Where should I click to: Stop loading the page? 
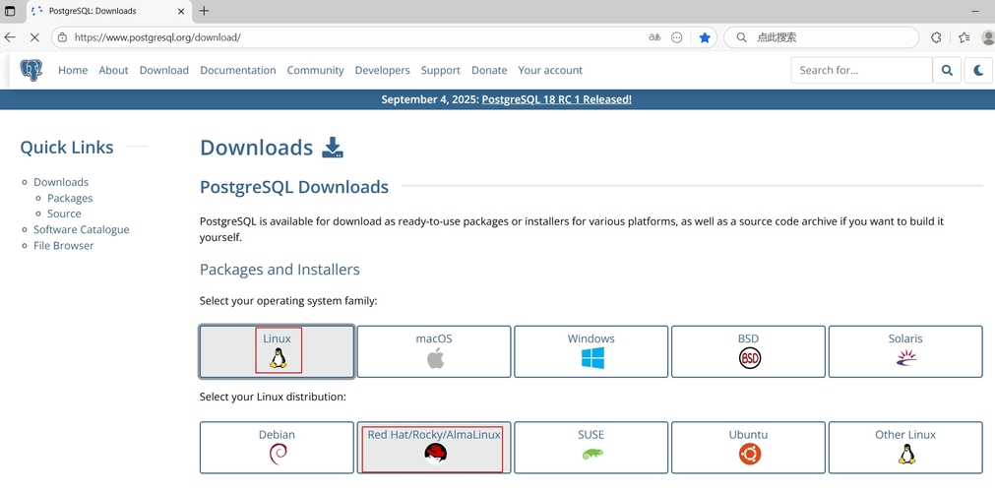point(33,37)
